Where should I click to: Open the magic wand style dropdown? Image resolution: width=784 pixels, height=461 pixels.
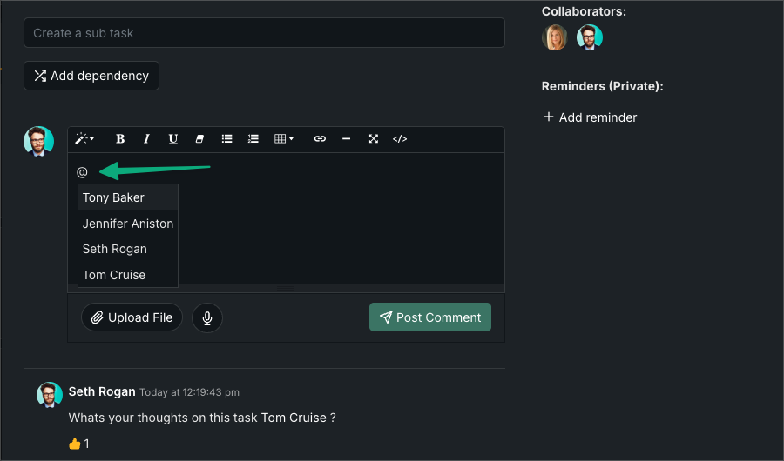coord(84,139)
